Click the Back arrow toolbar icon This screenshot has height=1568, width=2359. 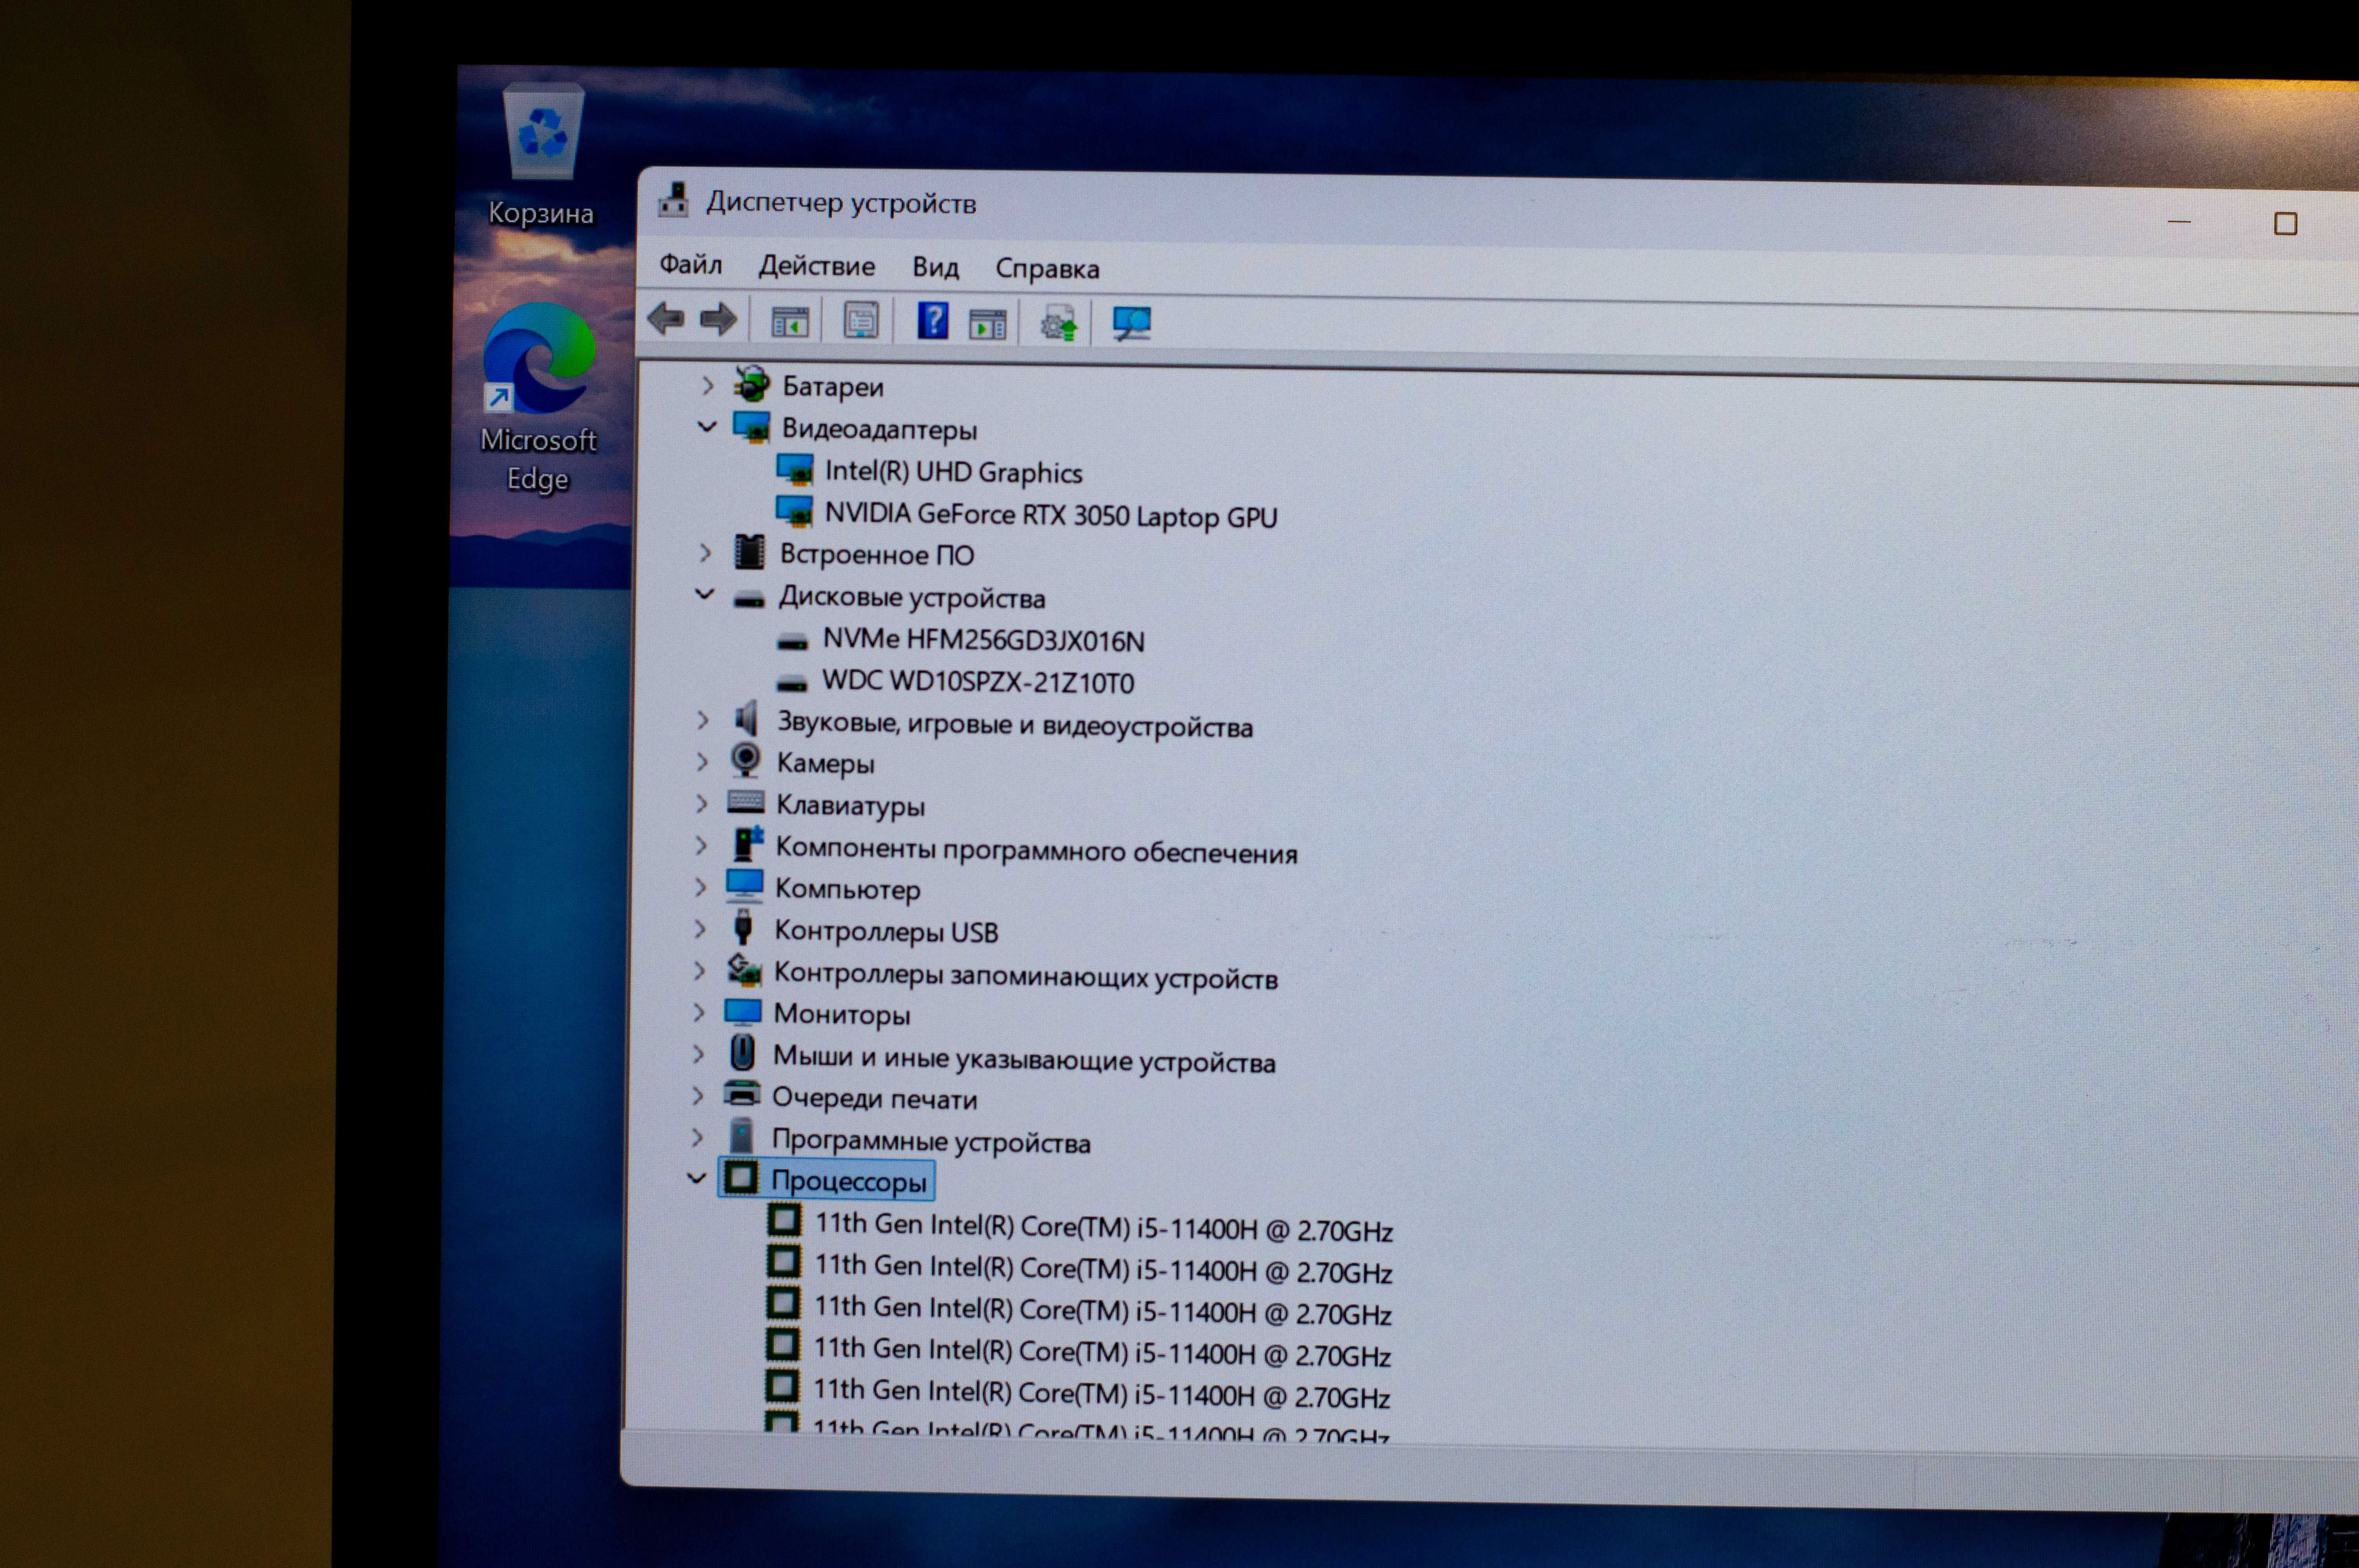pos(666,320)
